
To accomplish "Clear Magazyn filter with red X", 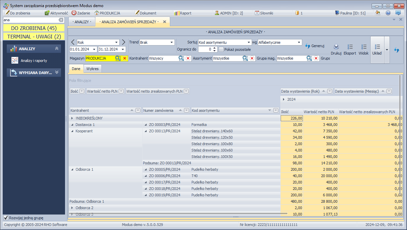I will click(124, 58).
